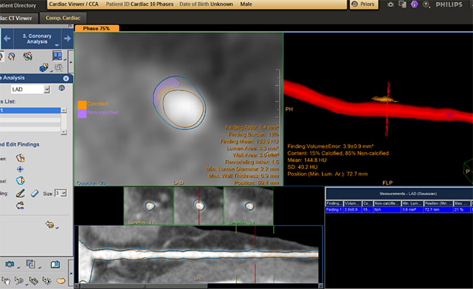
Task: Select the Finding 1 row in Measurements table
Action: [x=399, y=209]
